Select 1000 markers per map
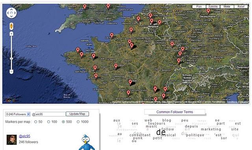This screenshot has width=252, height=150. 78,122
